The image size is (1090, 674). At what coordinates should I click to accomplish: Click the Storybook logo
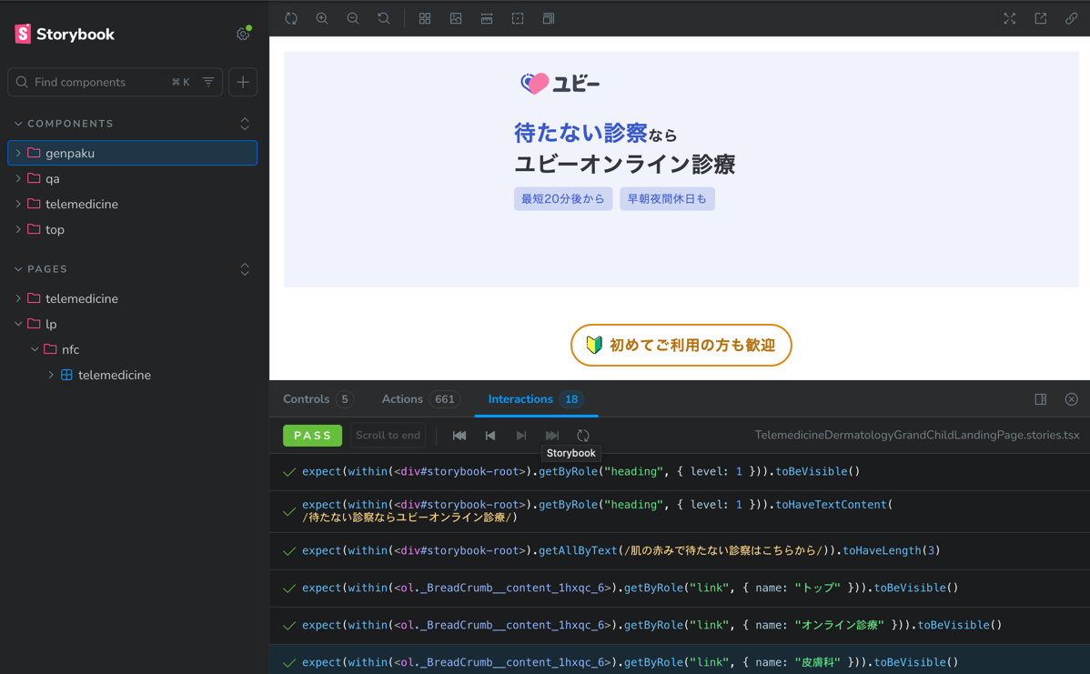[x=65, y=34]
